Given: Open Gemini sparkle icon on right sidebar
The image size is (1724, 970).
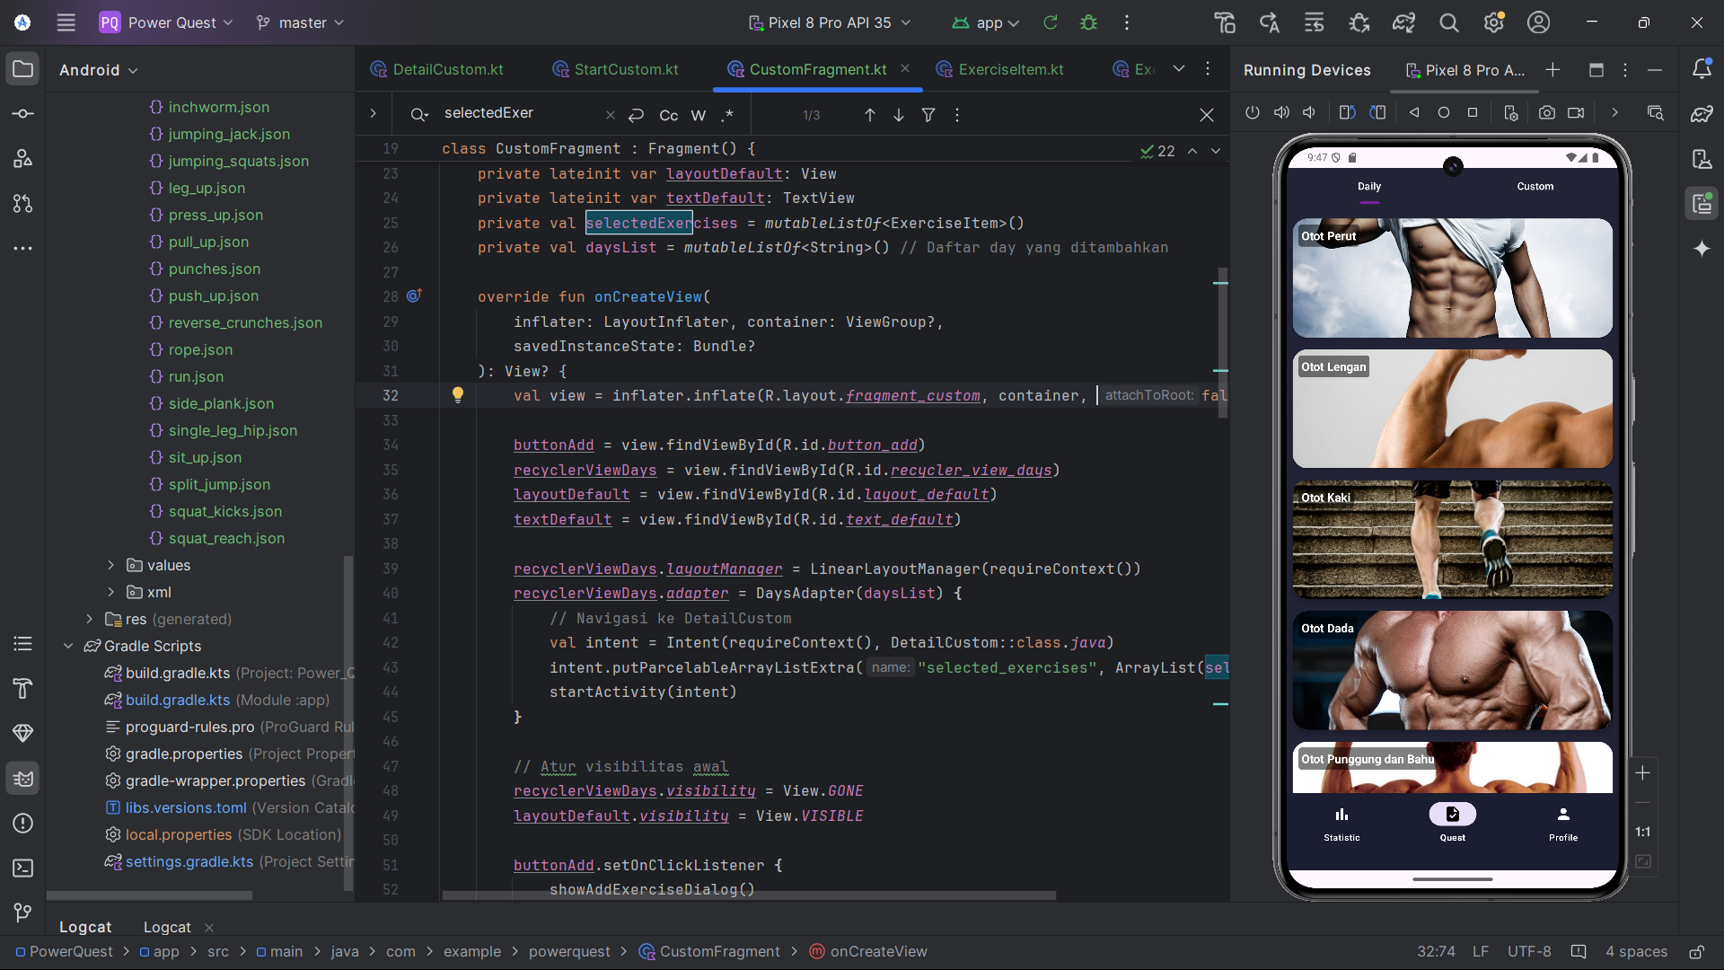Looking at the screenshot, I should 1702,249.
